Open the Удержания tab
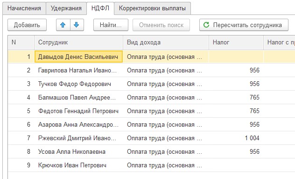Screen dimensions: 295x179 (66, 8)
